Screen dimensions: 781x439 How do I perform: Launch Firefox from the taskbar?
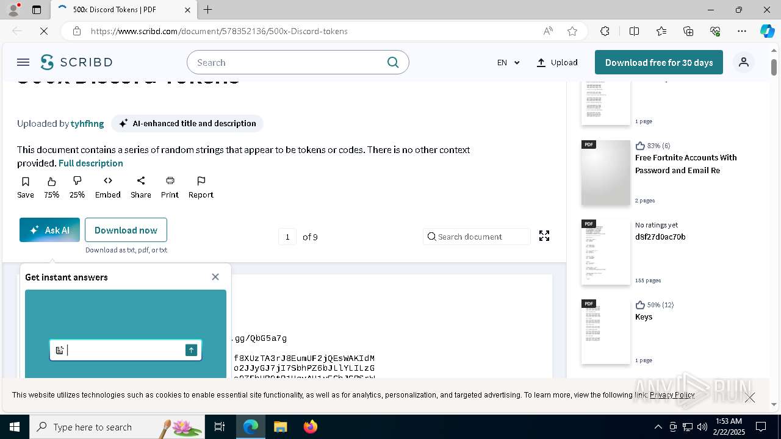(x=311, y=427)
